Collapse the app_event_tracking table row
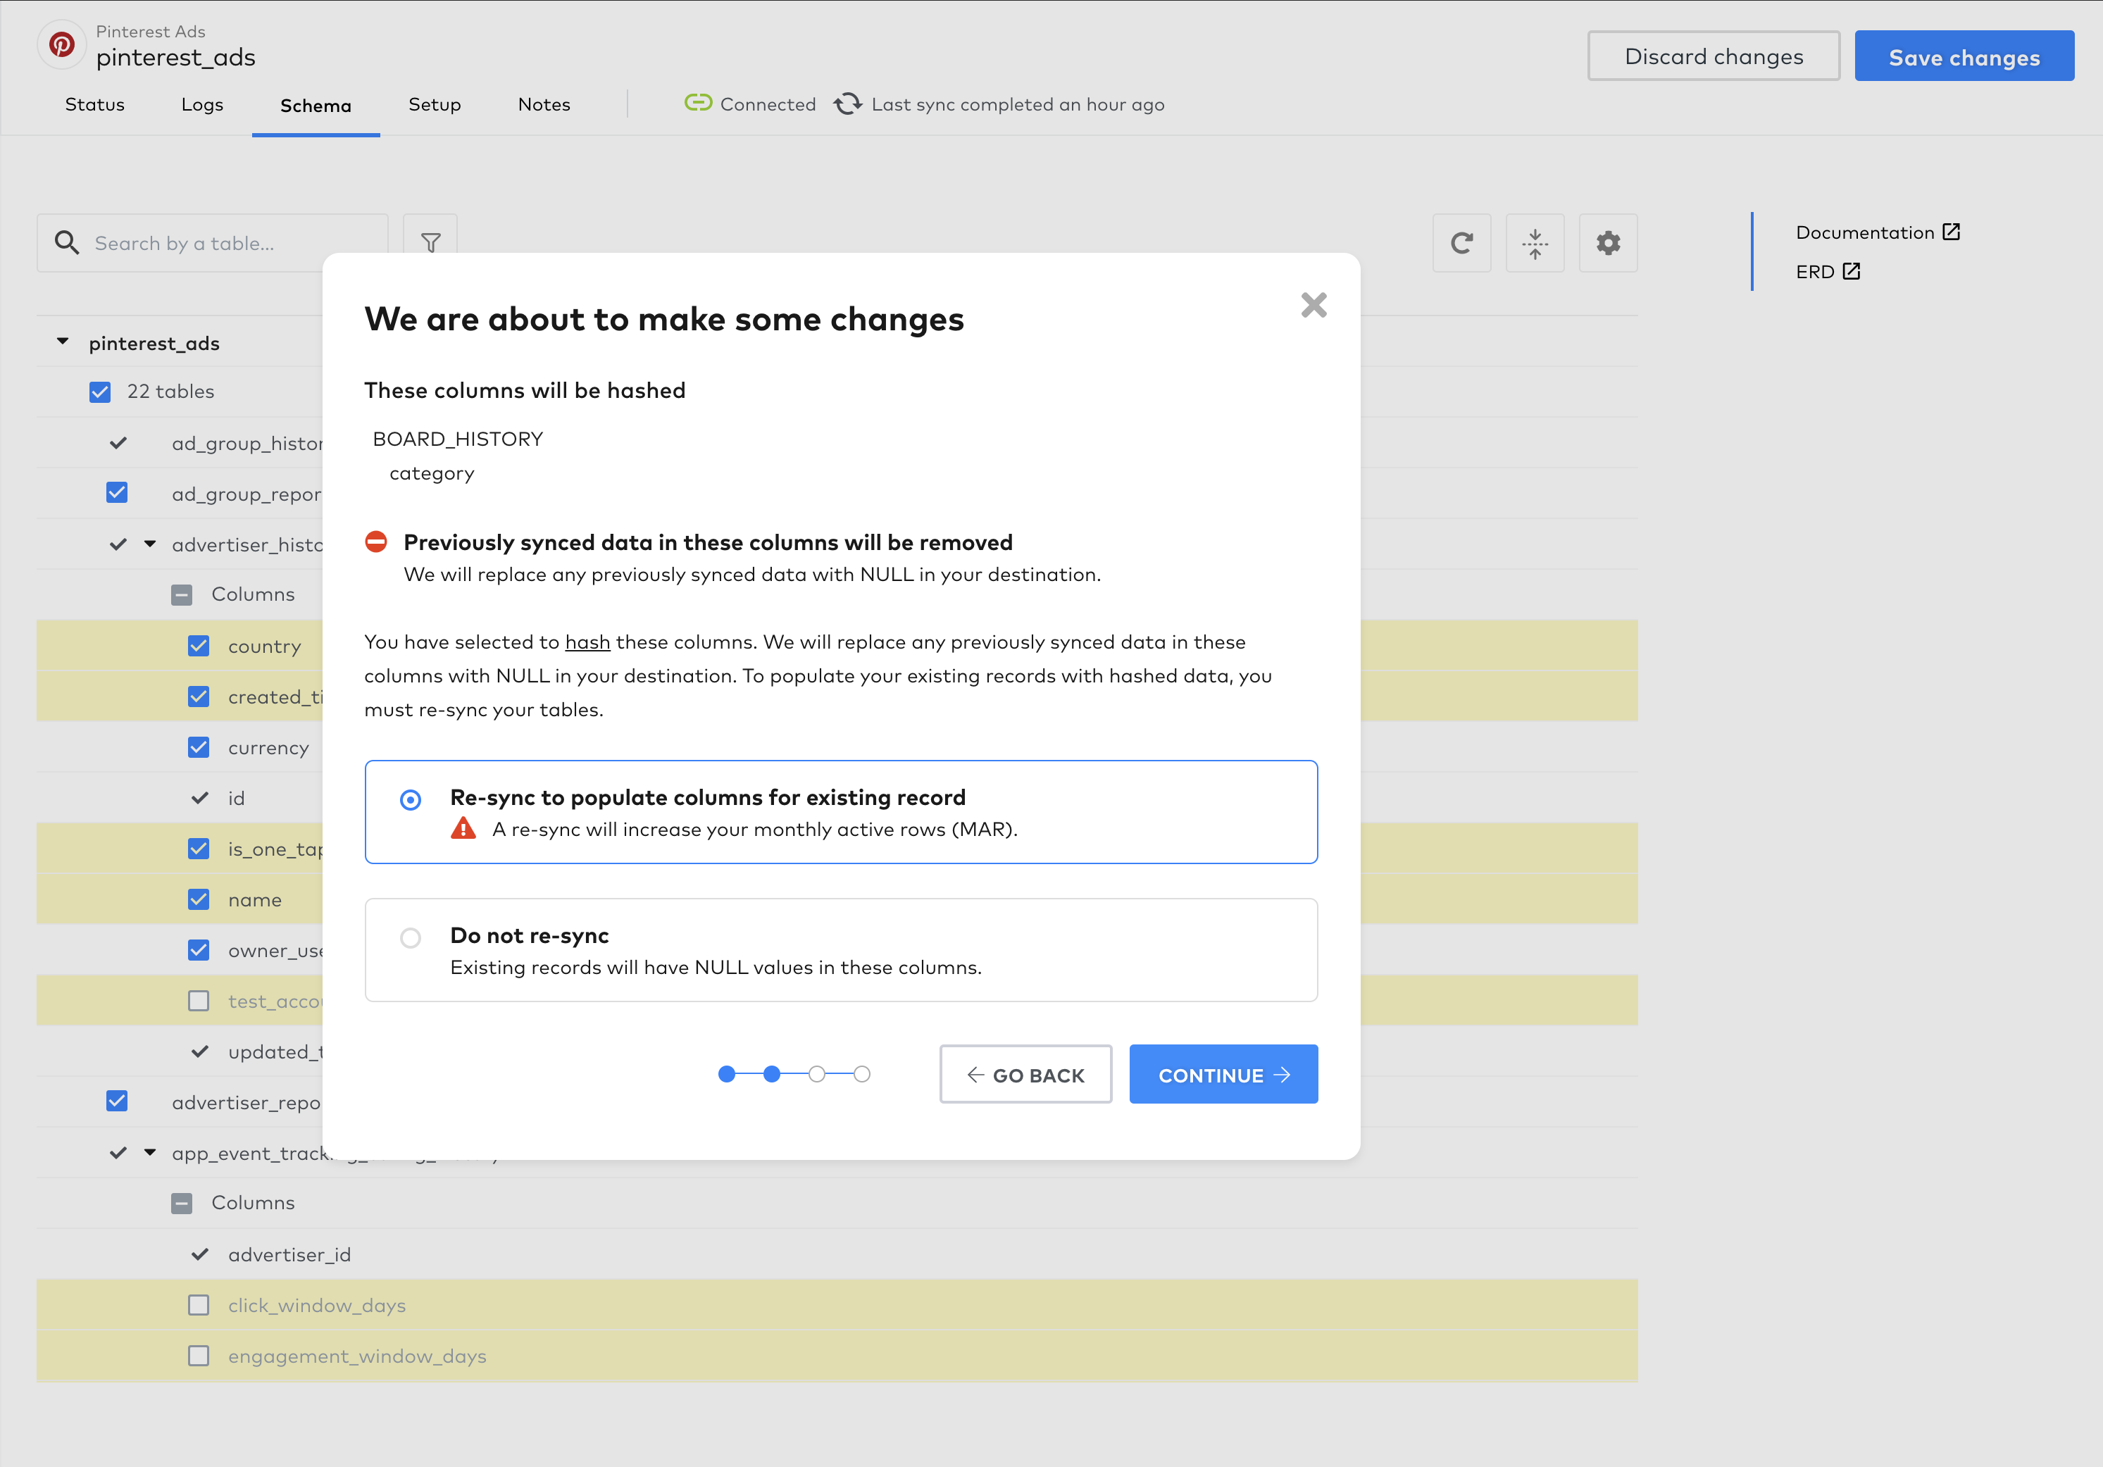The image size is (2103, 1467). pos(150,1152)
